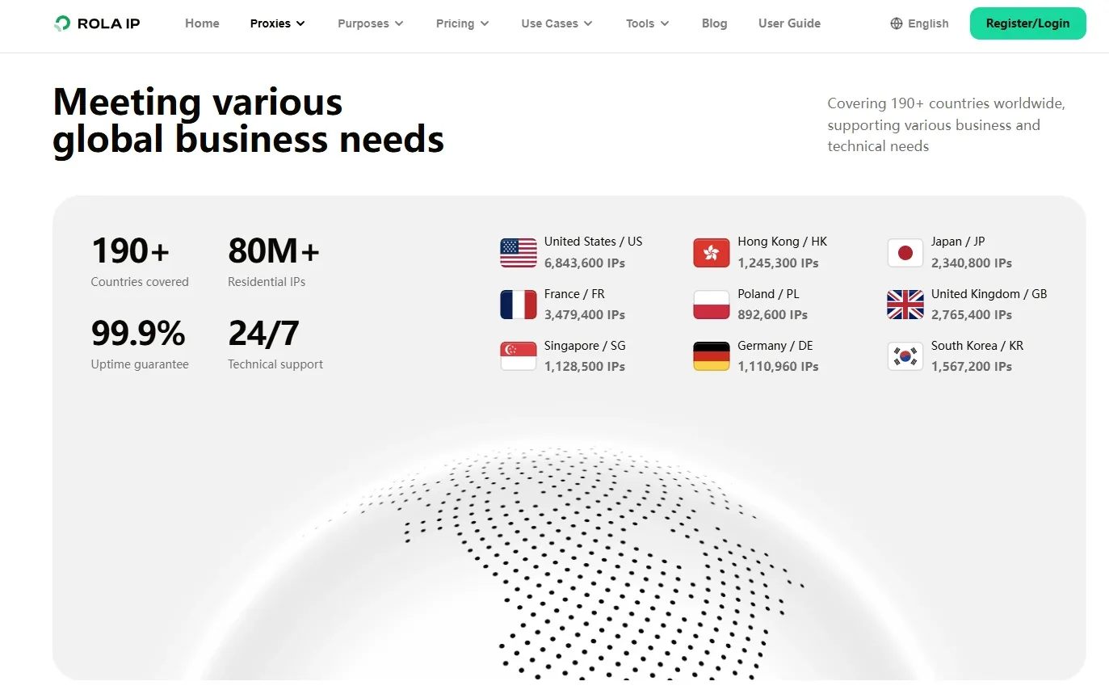
Task: Click the Uptime guarantee label
Action: 140,364
